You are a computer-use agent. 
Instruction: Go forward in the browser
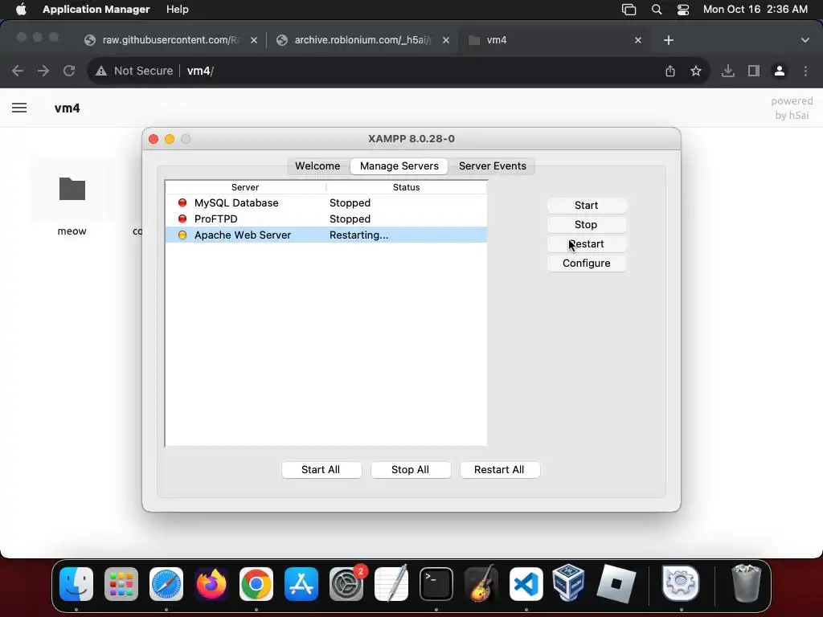43,71
